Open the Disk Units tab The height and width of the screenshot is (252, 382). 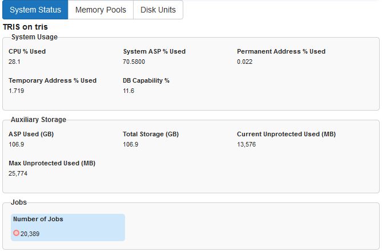158,10
